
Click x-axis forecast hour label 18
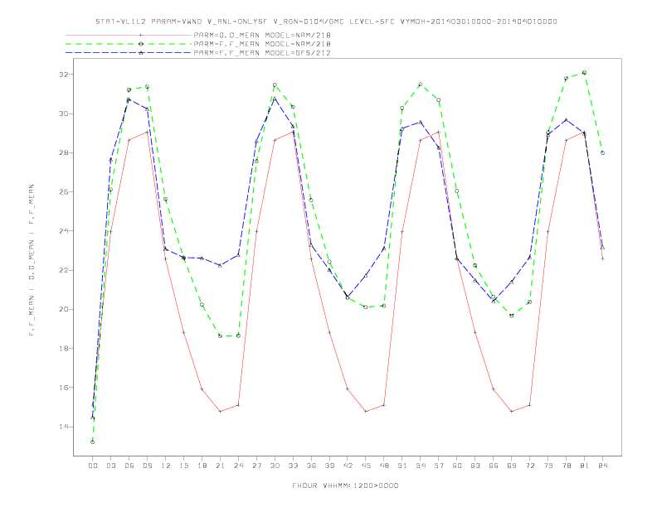coord(202,466)
